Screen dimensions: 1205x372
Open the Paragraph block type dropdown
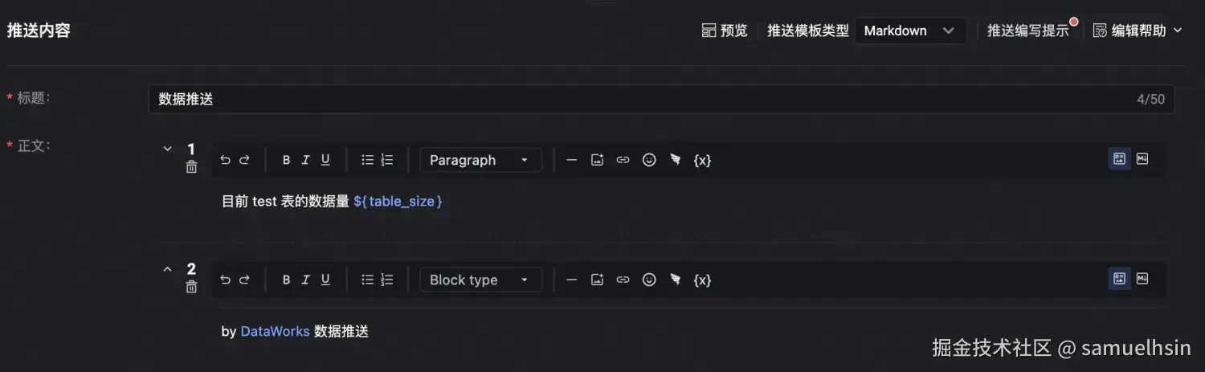tap(480, 160)
